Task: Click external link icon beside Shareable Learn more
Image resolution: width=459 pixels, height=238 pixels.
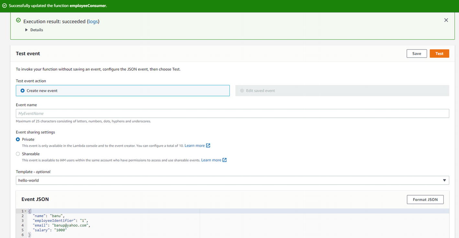Action: pos(225,160)
